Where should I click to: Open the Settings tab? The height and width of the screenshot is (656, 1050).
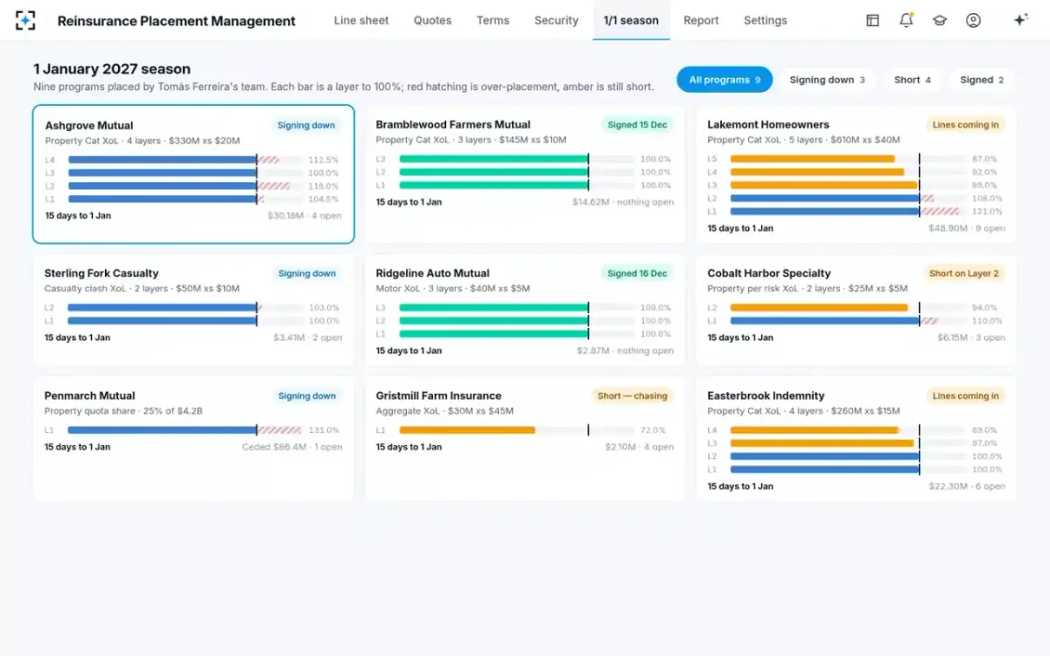click(765, 20)
